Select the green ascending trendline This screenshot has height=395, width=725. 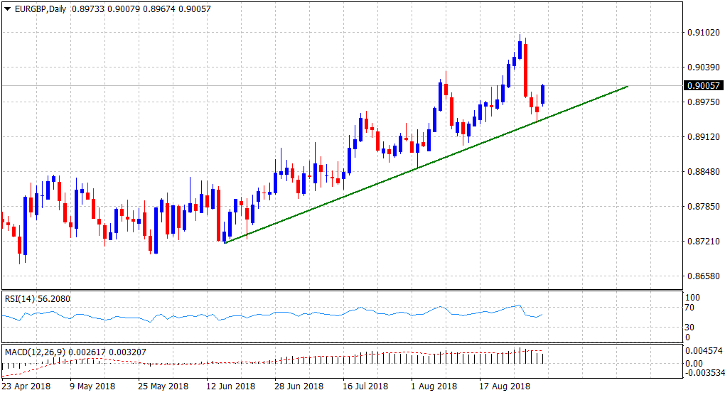[x=426, y=163]
